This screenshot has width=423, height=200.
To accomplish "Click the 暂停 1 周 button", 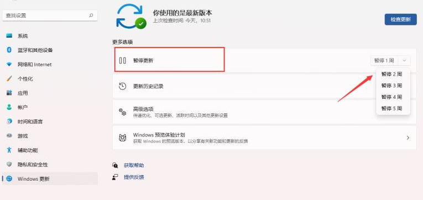I will coord(384,61).
